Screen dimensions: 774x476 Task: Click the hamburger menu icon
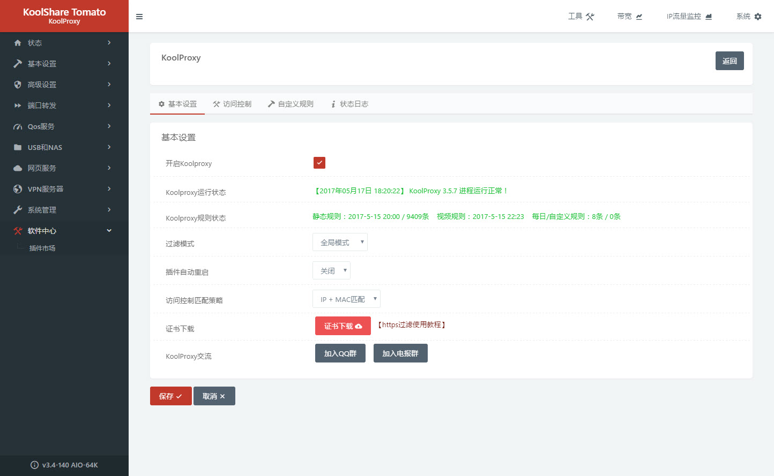click(139, 17)
